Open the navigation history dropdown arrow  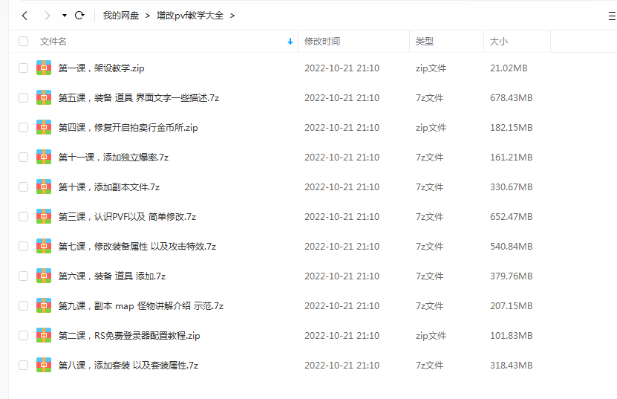(x=64, y=15)
